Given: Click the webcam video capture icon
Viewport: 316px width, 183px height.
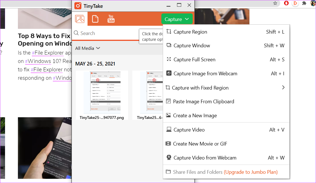Looking at the screenshot, I should (x=169, y=157).
